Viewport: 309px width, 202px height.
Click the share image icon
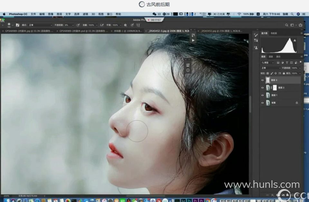[x=301, y=25]
